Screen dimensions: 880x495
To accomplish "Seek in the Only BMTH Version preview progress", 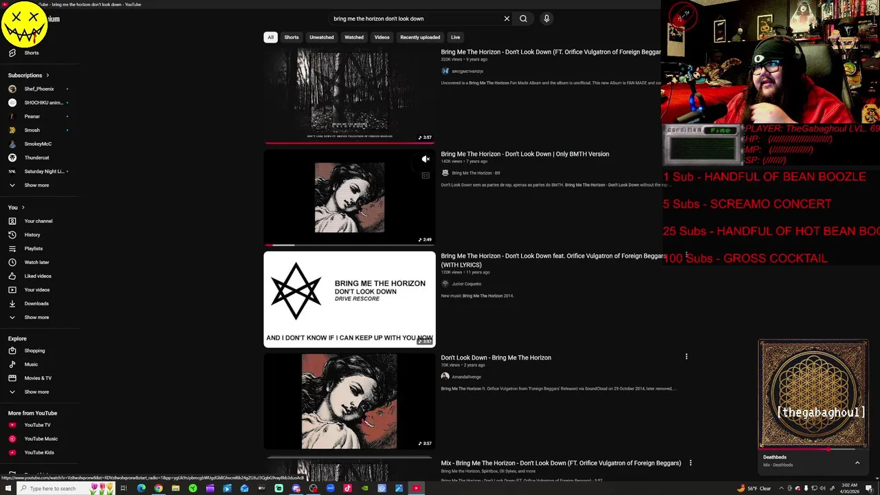I will click(349, 245).
